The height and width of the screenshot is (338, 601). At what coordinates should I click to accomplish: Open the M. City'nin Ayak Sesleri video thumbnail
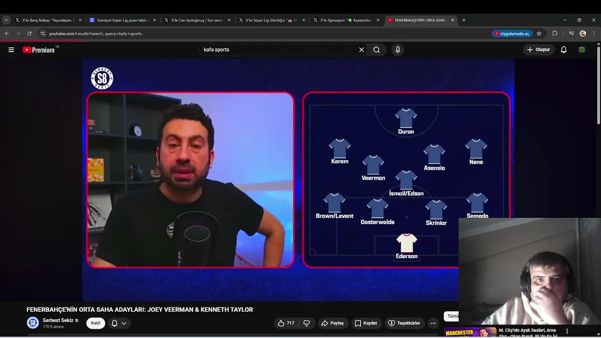point(470,332)
